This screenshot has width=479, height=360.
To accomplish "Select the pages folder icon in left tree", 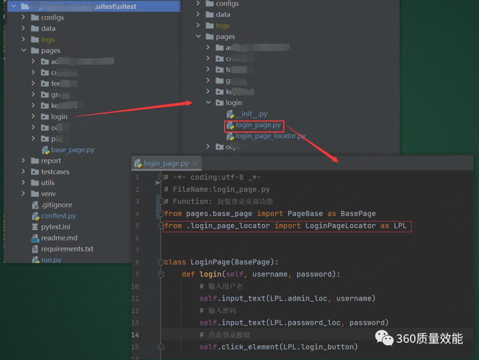I will click(35, 50).
